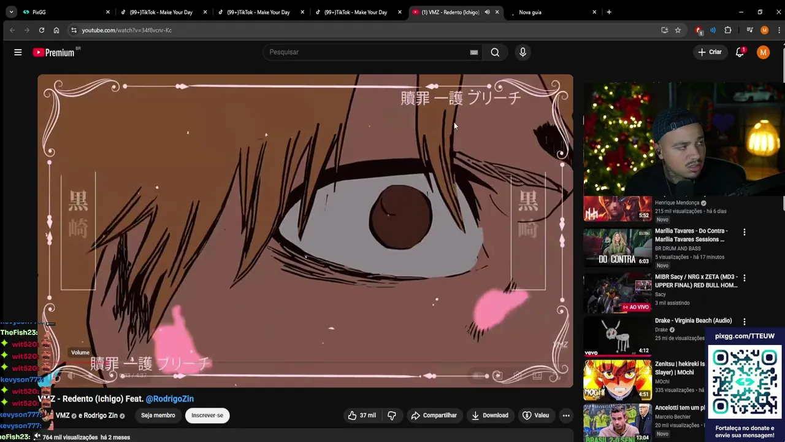Screen dimensions: 785x442
Task: Open the extensions puzzle icon
Action: pos(728,30)
